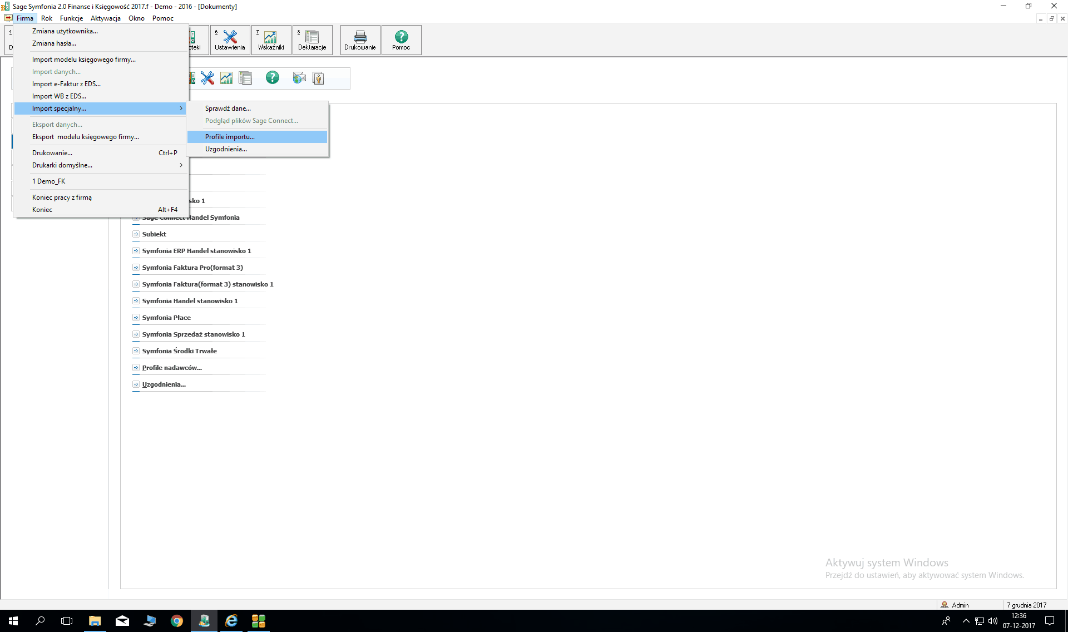1068x632 pixels.
Task: Open Internet Explorer from taskbar
Action: coord(231,621)
